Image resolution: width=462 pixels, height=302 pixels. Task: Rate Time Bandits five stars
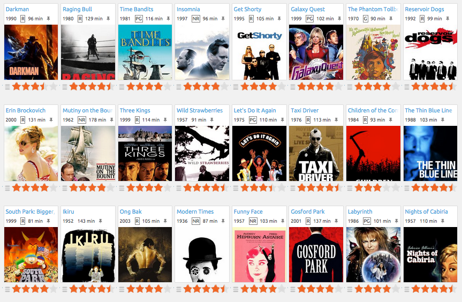168,87
